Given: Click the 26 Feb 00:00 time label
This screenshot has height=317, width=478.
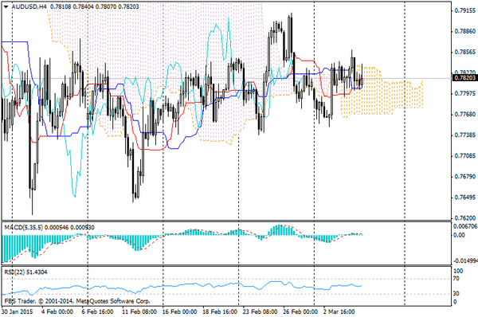Looking at the screenshot, I should coord(300,311).
